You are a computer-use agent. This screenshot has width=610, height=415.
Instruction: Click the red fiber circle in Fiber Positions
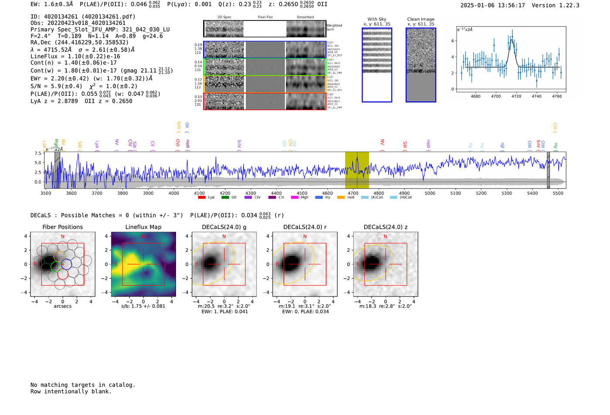tap(62, 273)
